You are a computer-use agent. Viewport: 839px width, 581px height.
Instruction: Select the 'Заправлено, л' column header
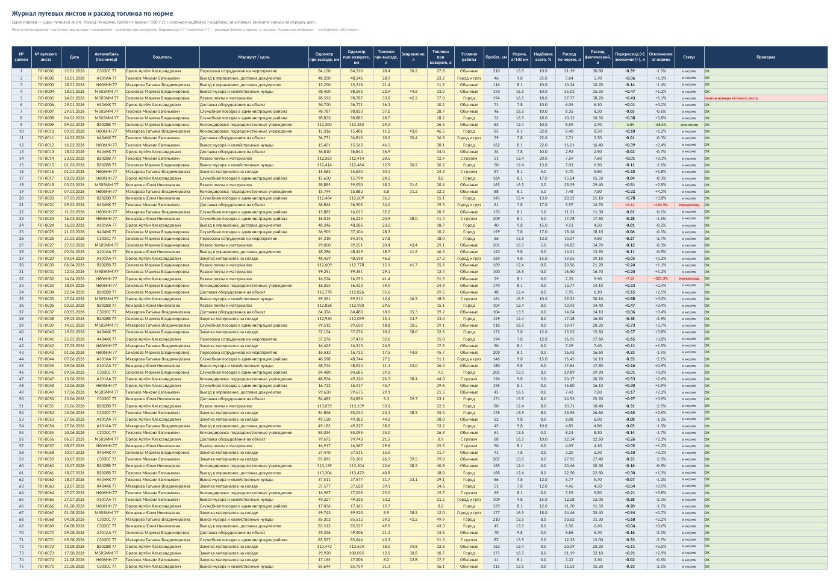(x=413, y=57)
